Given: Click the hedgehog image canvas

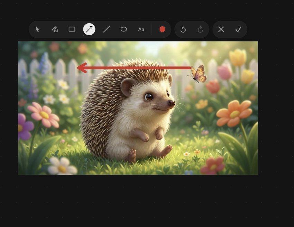Looking at the screenshot, I should [138, 108].
